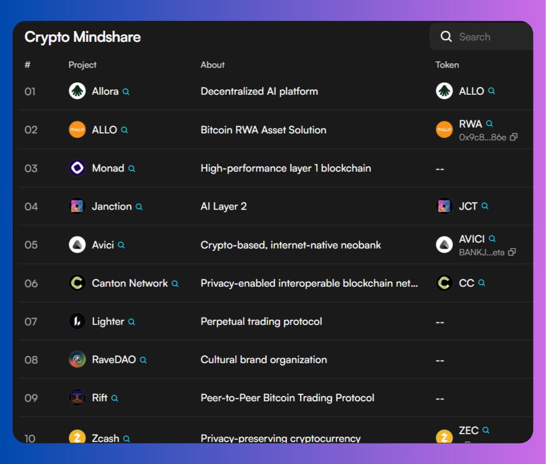Open the lookup icon beside Canton Network

coord(175,283)
